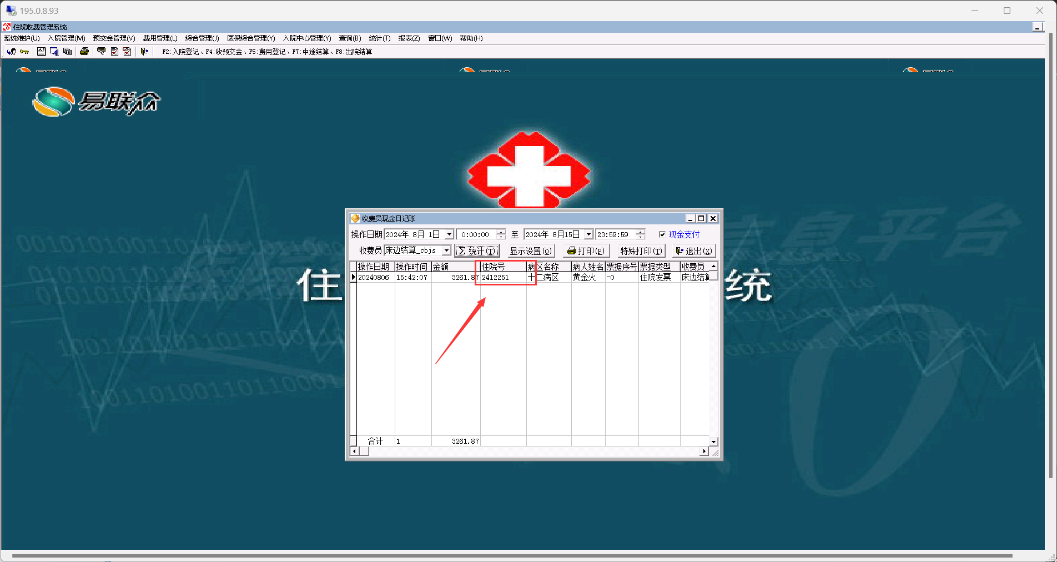
Task: Uncheck the 现金支付 checkbox
Action: [x=662, y=234]
